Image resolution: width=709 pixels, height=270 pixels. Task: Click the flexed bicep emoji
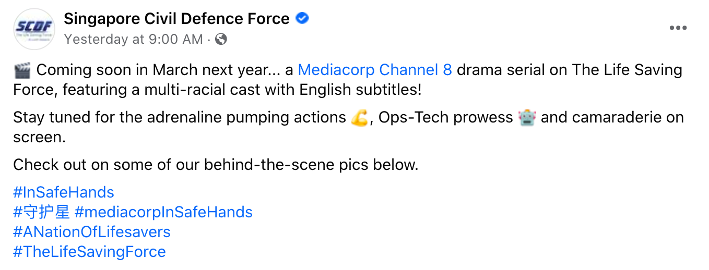(x=359, y=118)
